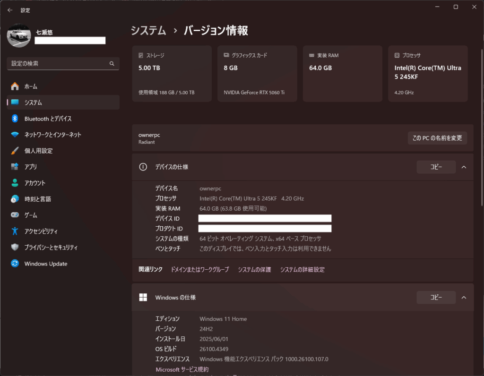Open 個人用設定 page
This screenshot has width=484, height=376.
[63, 151]
